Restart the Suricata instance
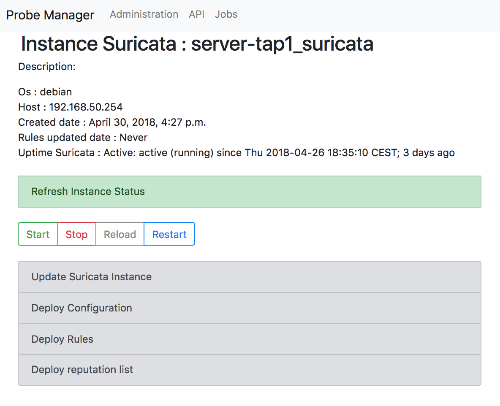This screenshot has height=406, width=500. tap(169, 234)
